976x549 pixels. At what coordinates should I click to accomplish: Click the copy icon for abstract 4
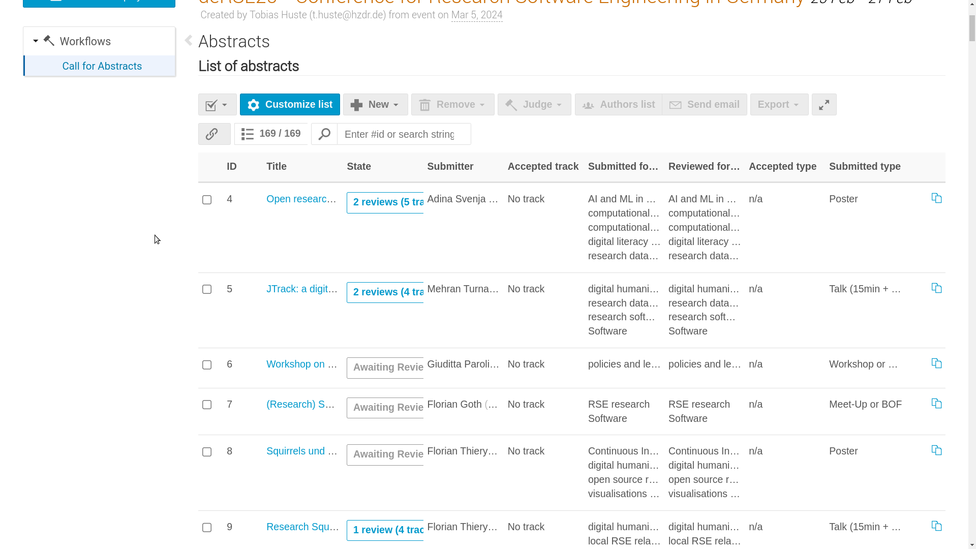coord(936,198)
